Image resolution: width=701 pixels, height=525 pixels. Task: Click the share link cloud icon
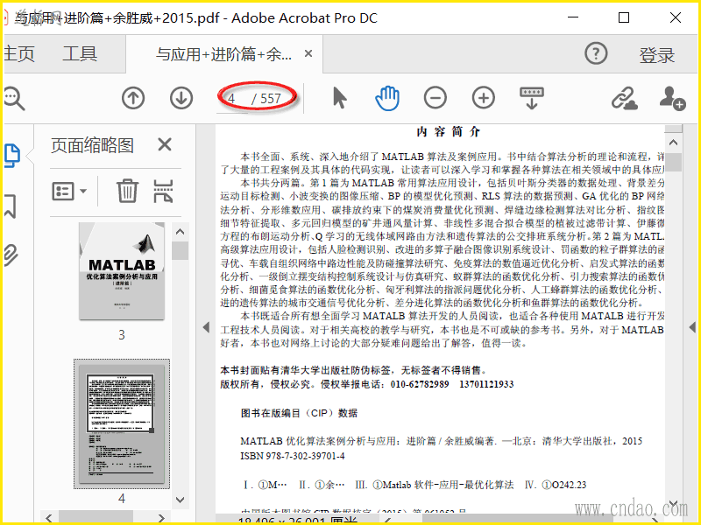pyautogui.click(x=625, y=98)
